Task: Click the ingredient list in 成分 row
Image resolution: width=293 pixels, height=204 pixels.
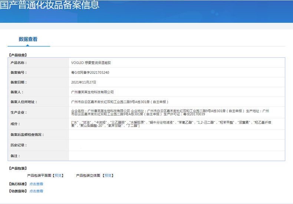Action: pyautogui.click(x=171, y=124)
